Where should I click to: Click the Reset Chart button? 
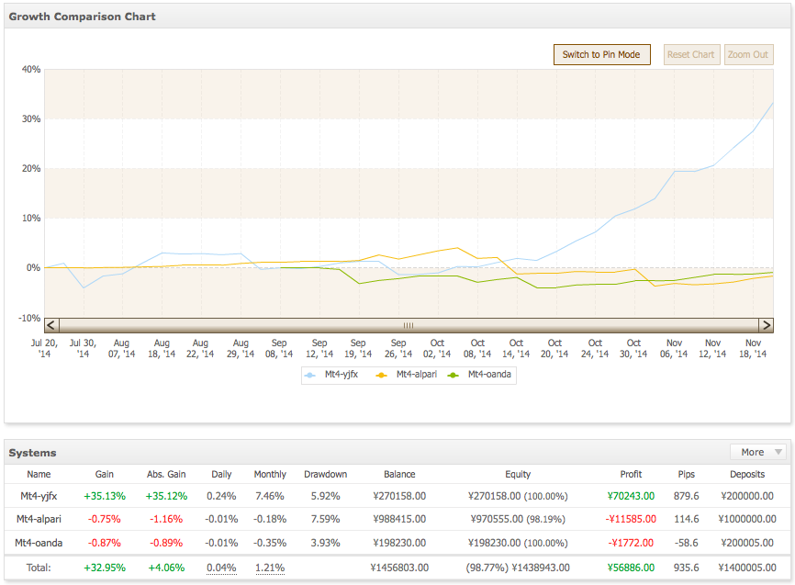click(x=691, y=54)
